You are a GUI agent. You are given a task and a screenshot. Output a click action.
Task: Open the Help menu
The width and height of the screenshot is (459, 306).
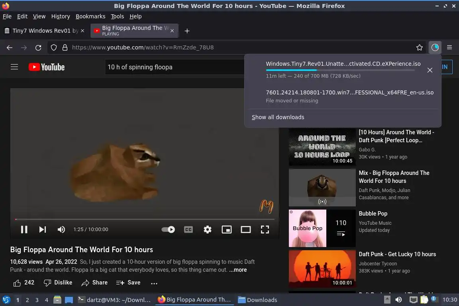click(x=135, y=16)
